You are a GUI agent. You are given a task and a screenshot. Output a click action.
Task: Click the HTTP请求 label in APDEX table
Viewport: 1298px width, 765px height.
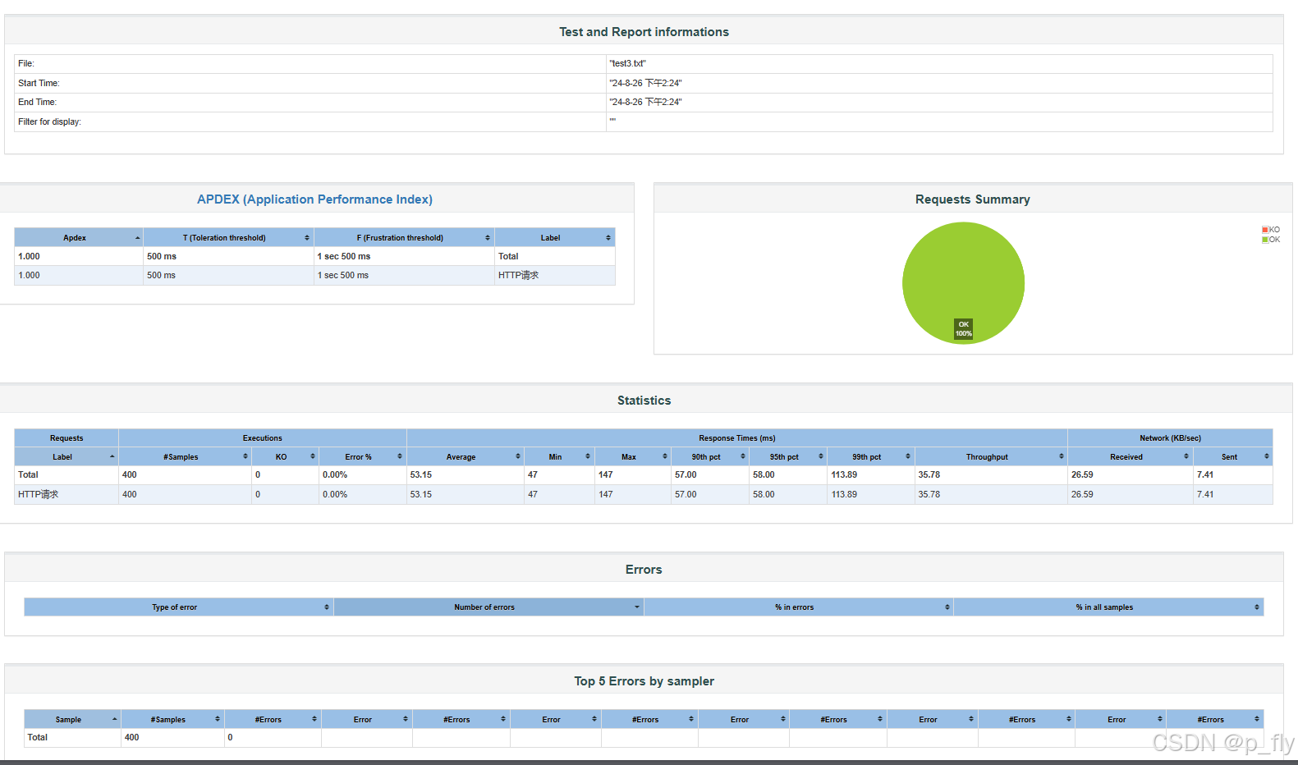click(518, 276)
